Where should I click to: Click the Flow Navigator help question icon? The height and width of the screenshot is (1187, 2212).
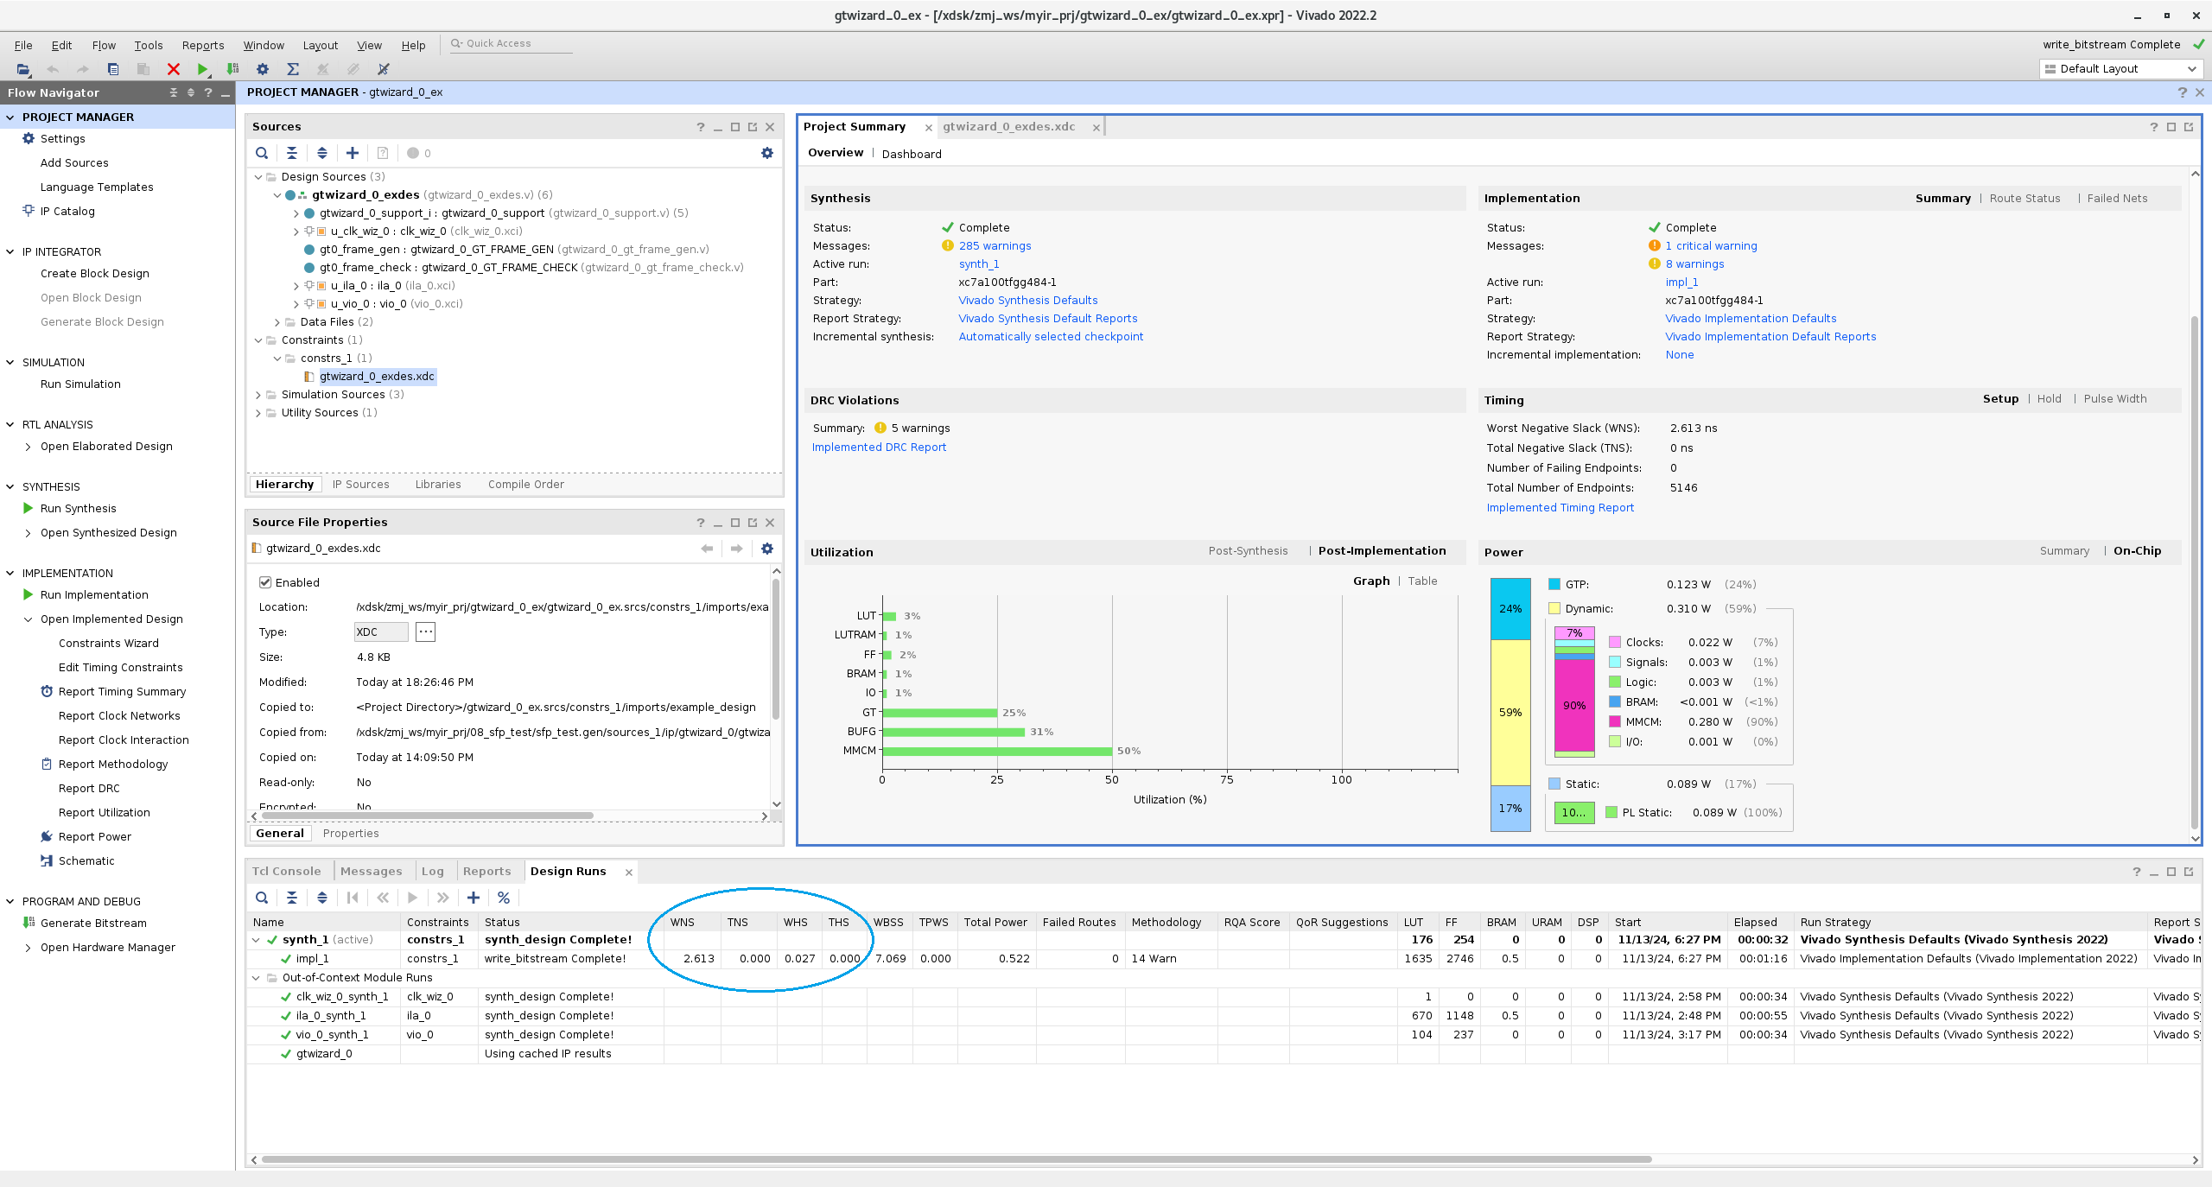click(208, 92)
